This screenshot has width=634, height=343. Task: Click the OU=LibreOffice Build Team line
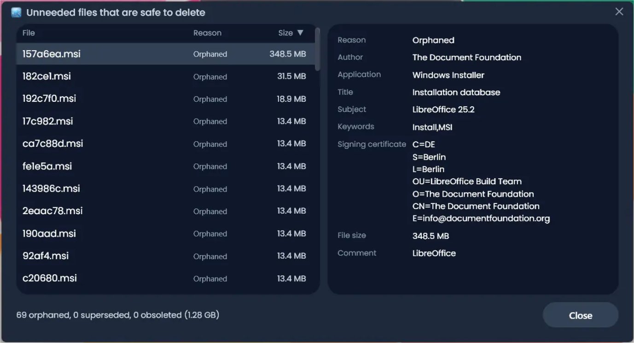pyautogui.click(x=467, y=181)
